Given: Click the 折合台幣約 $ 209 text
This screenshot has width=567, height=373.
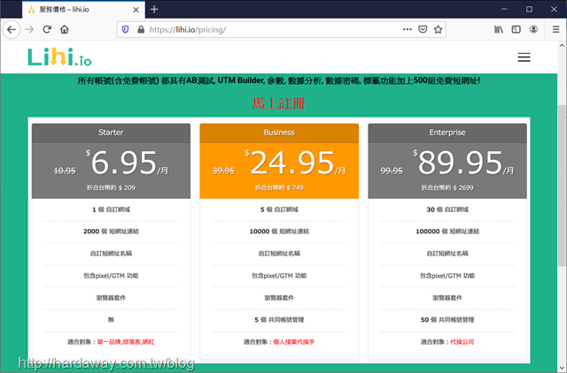Looking at the screenshot, I should 111,187.
